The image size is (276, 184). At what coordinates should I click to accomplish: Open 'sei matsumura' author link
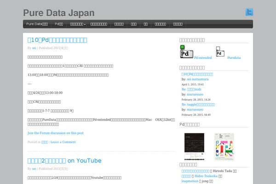pos(198,79)
